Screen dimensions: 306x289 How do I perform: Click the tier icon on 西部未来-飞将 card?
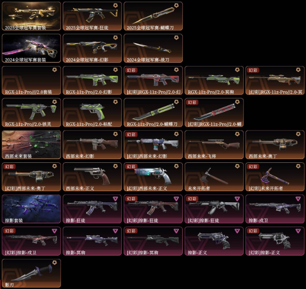coord(237,134)
